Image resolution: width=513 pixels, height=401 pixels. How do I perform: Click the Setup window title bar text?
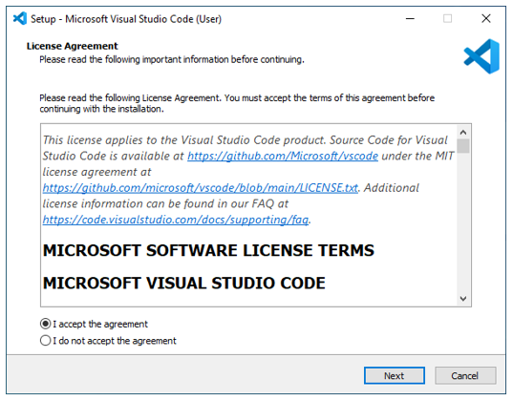[126, 19]
